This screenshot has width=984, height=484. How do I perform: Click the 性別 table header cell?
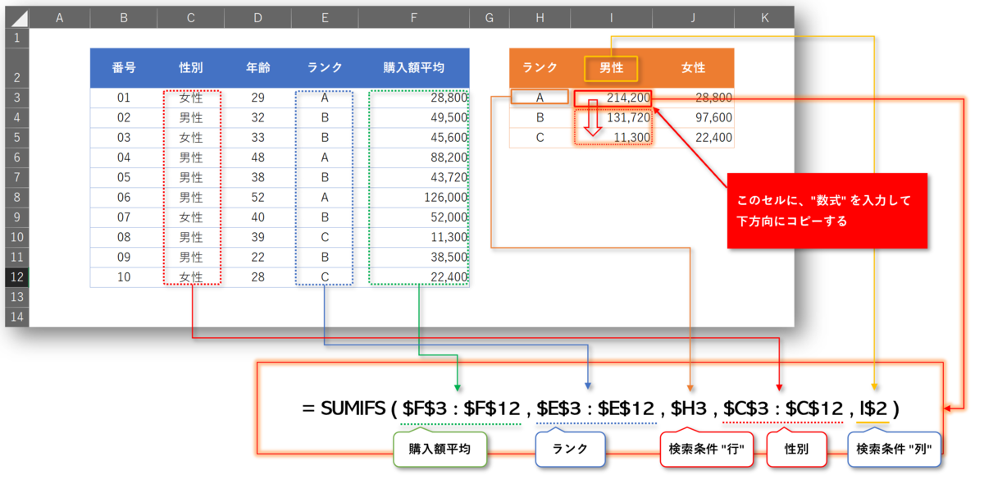point(190,68)
